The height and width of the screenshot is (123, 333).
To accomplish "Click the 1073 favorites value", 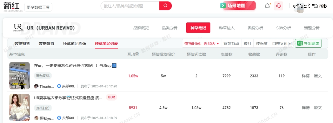I will click(254, 108).
